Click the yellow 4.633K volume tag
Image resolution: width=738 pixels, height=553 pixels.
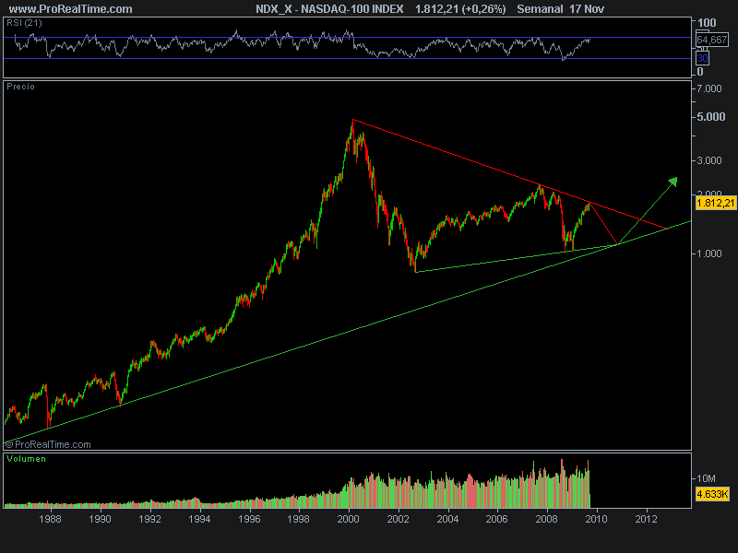click(x=712, y=495)
